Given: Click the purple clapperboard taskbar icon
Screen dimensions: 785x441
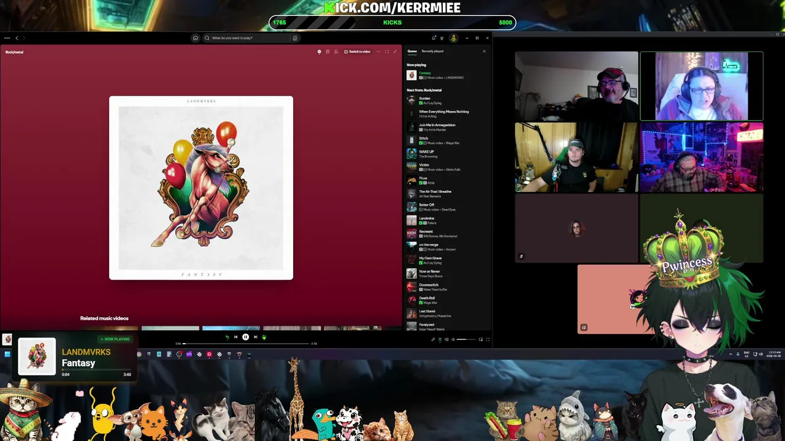Looking at the screenshot, I should [189, 354].
